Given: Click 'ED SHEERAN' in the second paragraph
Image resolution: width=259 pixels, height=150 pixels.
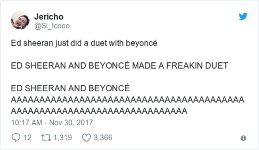Looking at the screenshot, I should tap(38, 65).
